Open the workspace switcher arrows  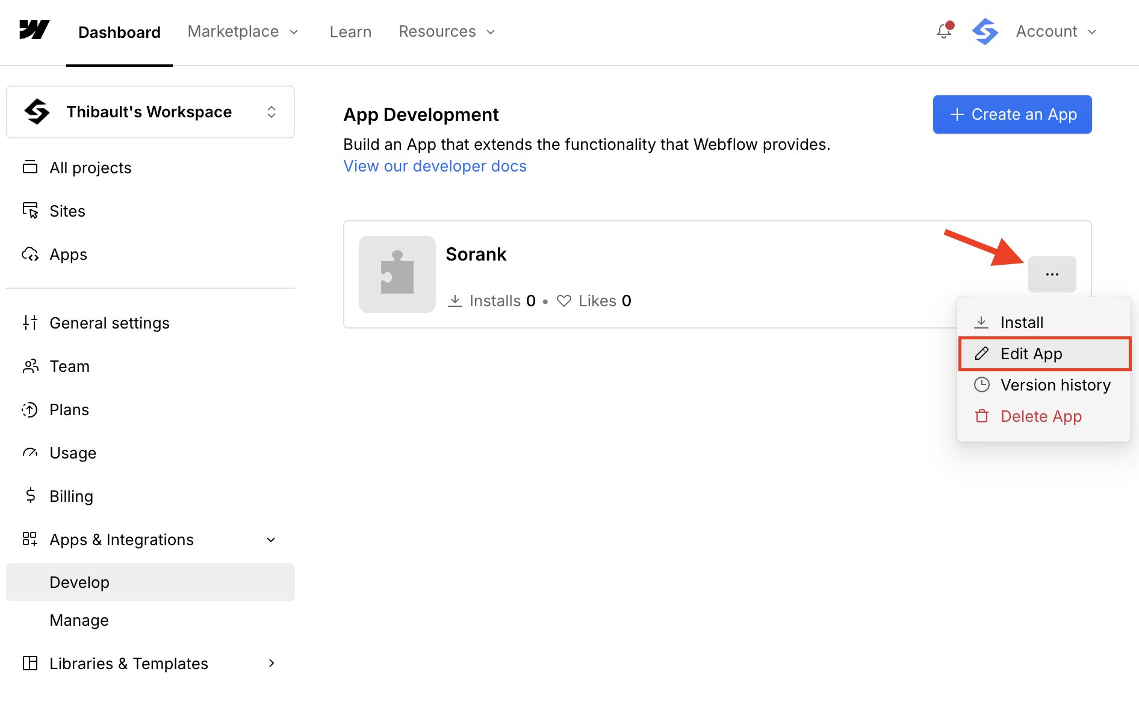pos(272,112)
